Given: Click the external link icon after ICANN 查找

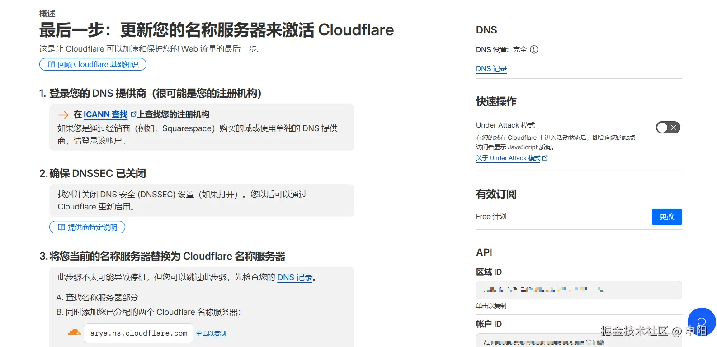Looking at the screenshot, I should pyautogui.click(x=133, y=114).
